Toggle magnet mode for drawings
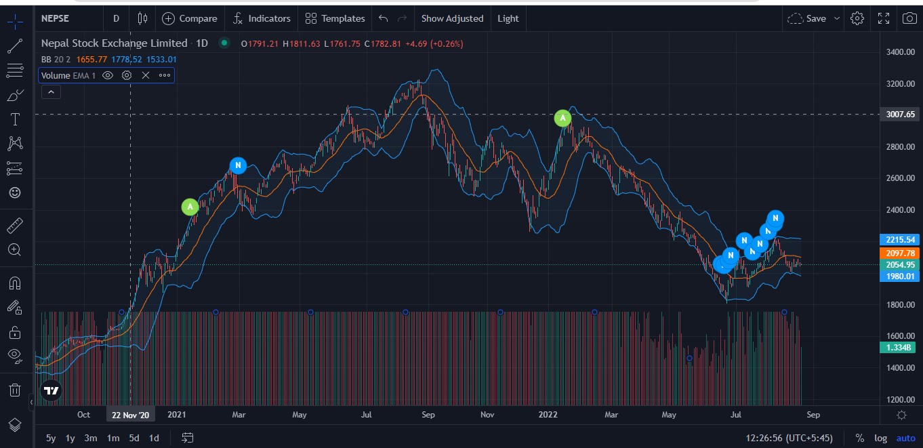The image size is (923, 448). pos(15,283)
